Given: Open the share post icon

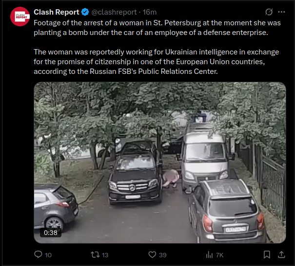Looking at the screenshot, I should coord(281,254).
